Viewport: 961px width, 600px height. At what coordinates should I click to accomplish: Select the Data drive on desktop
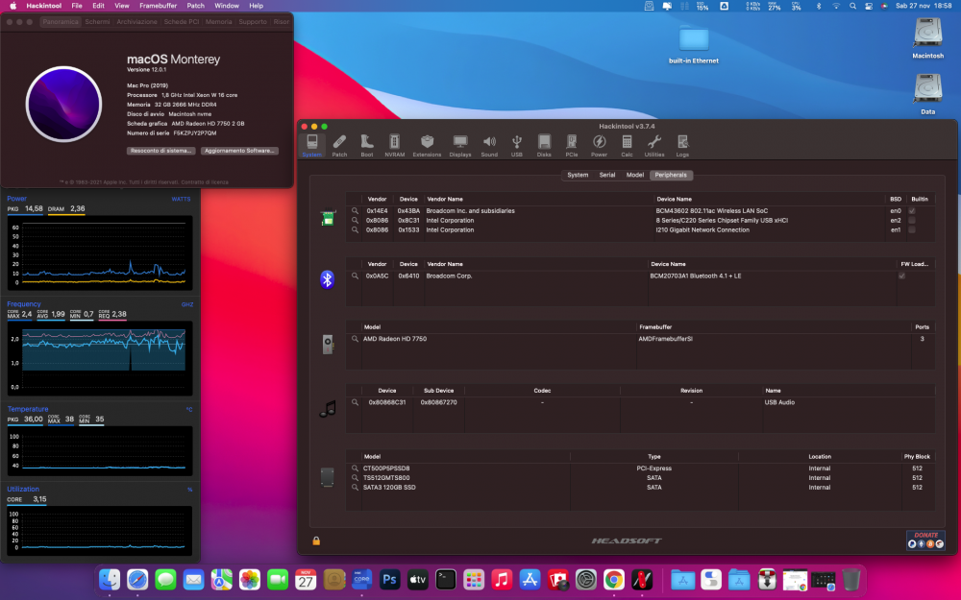[928, 94]
